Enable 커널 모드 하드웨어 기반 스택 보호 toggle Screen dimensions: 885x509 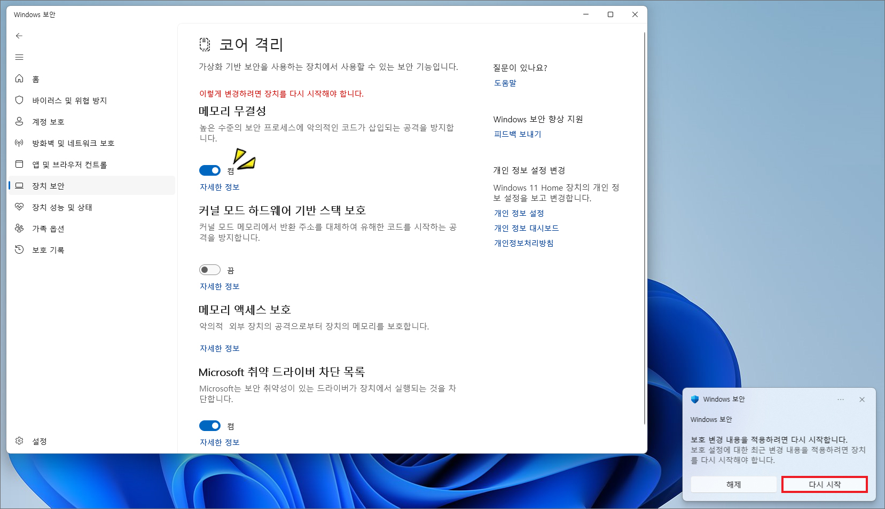click(x=210, y=270)
